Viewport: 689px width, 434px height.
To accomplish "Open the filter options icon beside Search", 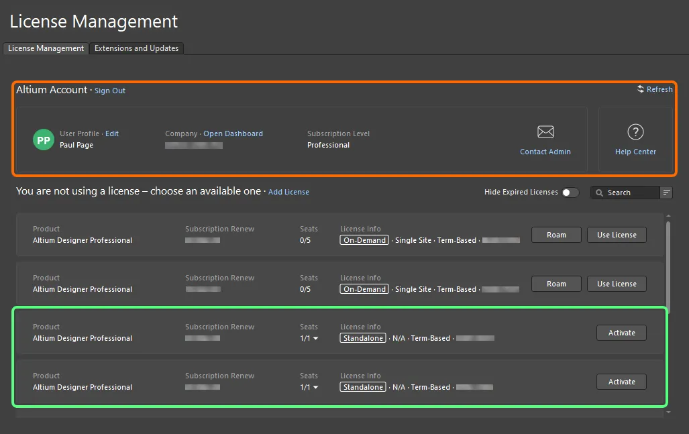I will coord(666,193).
